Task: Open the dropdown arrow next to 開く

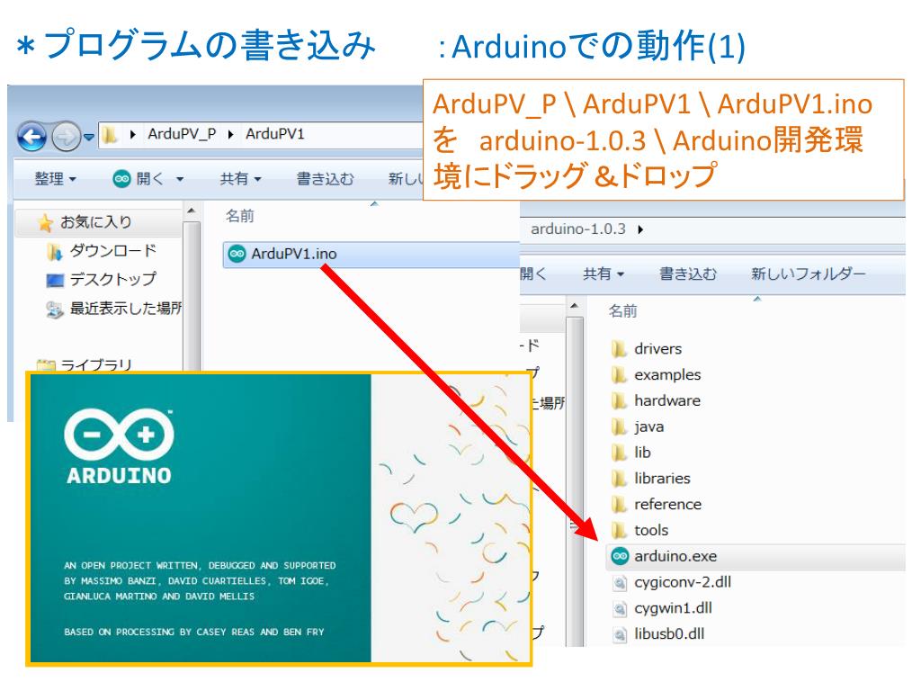Action: [x=180, y=179]
